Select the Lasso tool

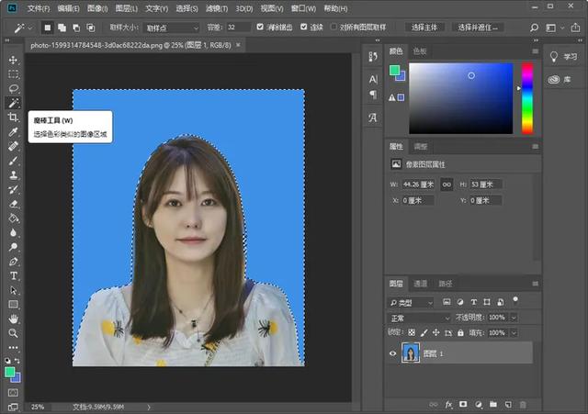click(13, 88)
